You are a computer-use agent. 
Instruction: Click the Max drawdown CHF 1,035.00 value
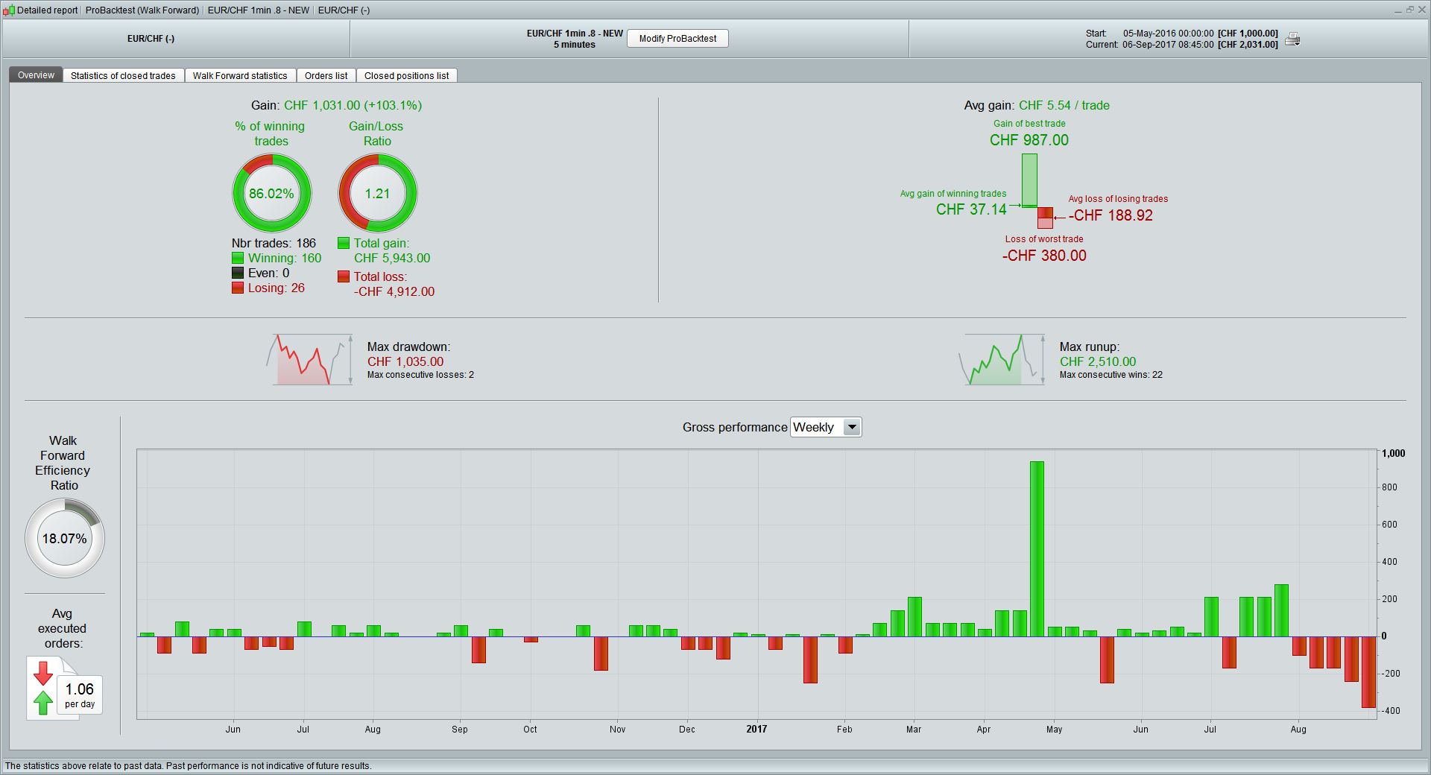tap(405, 361)
